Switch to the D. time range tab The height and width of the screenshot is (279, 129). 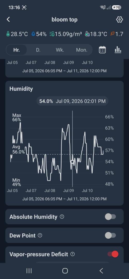(x=38, y=50)
